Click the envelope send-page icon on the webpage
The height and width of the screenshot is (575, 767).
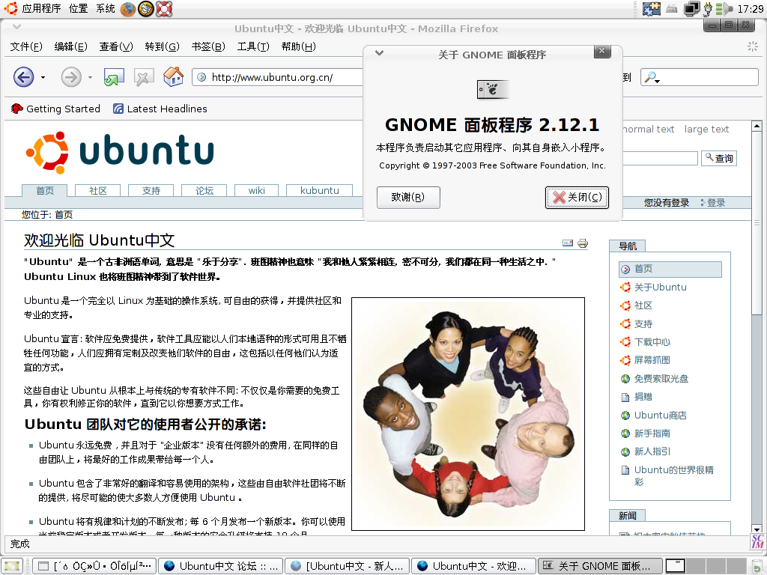tap(568, 243)
